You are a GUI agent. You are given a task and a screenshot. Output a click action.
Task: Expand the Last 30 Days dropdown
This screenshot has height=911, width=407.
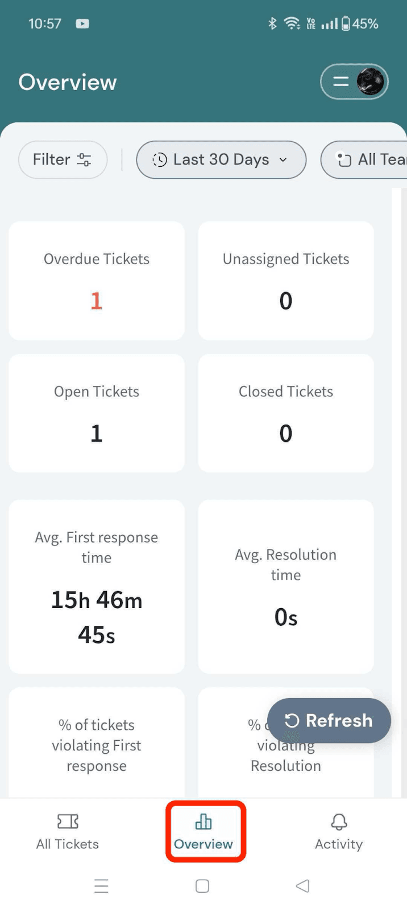(x=221, y=160)
